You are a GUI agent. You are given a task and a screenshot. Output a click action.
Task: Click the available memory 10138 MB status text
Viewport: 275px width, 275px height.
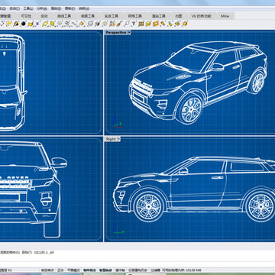pyautogui.click(x=182, y=270)
